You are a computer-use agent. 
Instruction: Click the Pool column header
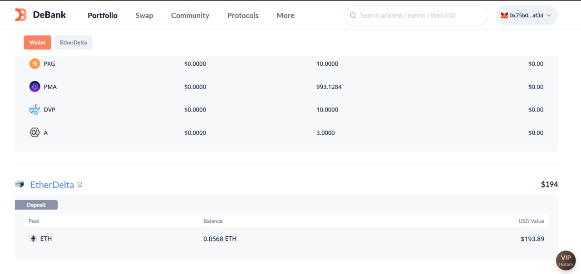pos(34,221)
